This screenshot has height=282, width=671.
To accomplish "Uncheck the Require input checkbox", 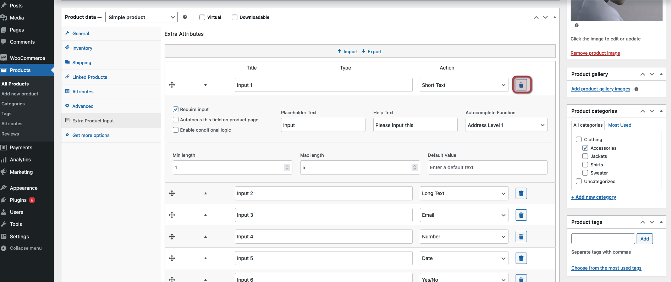I will 176,109.
